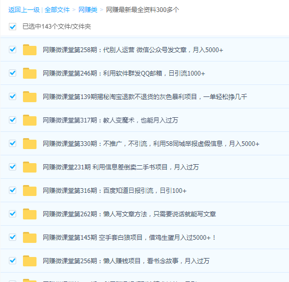Click the folder icon for 第139期 淘宝退款 course

[x=30, y=96]
